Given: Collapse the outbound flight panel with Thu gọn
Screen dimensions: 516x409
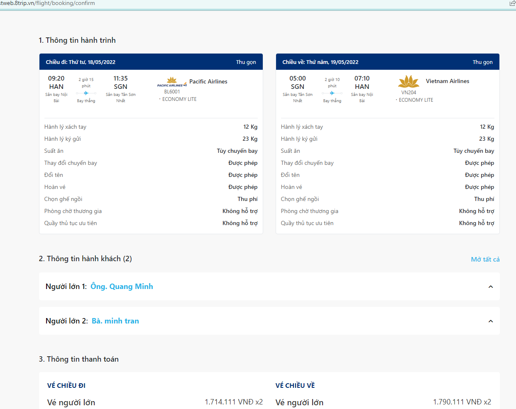Looking at the screenshot, I should [x=246, y=62].
